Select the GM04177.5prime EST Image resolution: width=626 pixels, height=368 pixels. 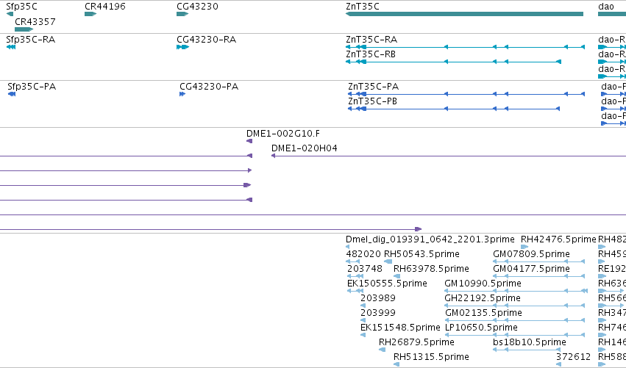pyautogui.click(x=539, y=276)
